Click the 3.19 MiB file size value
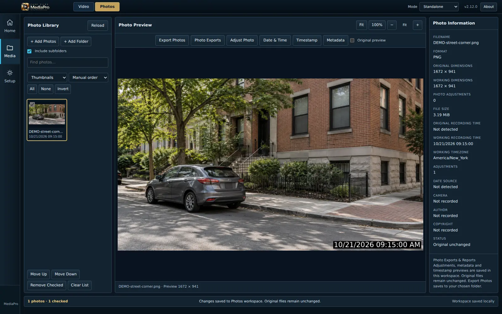Image resolution: width=502 pixels, height=314 pixels. tap(441, 115)
